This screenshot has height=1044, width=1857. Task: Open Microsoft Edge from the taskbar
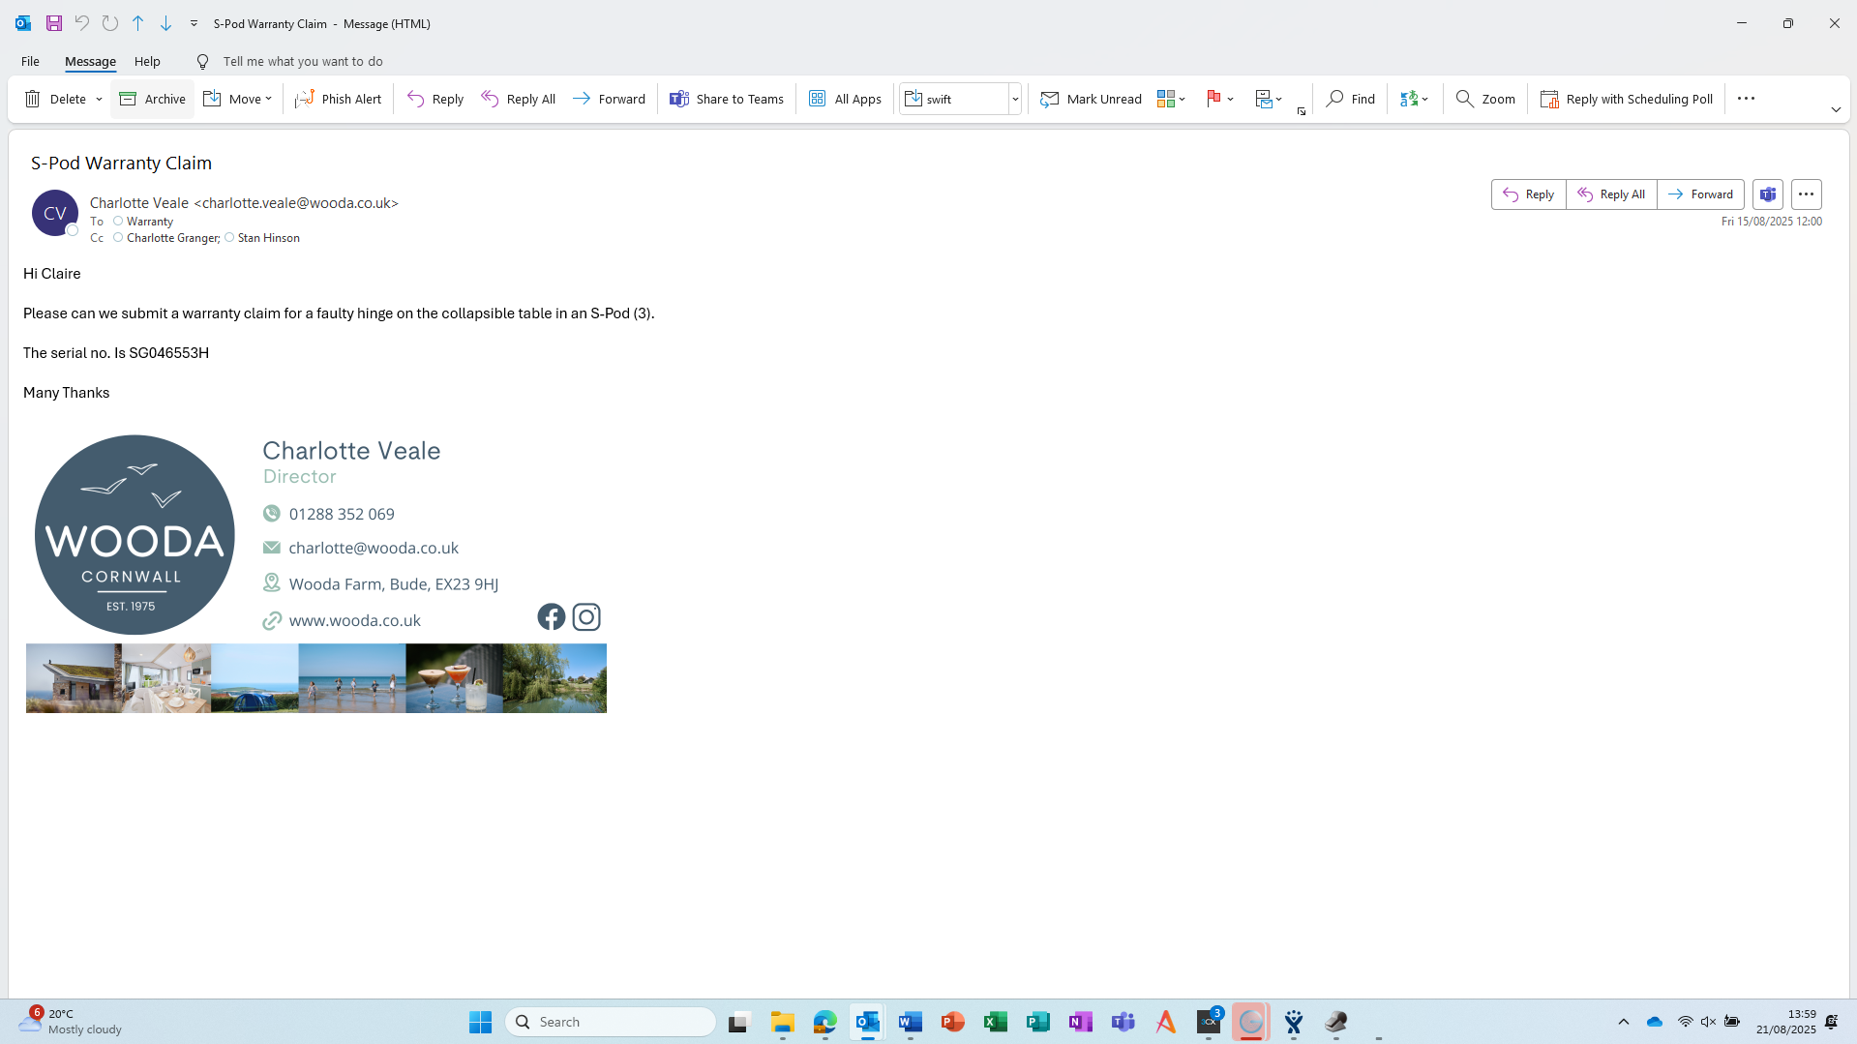coord(824,1022)
